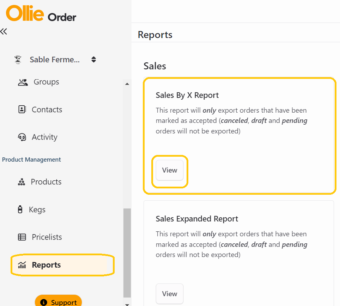Click the sidebar scroll up arrow
Image resolution: width=340 pixels, height=306 pixels.
tap(127, 84)
